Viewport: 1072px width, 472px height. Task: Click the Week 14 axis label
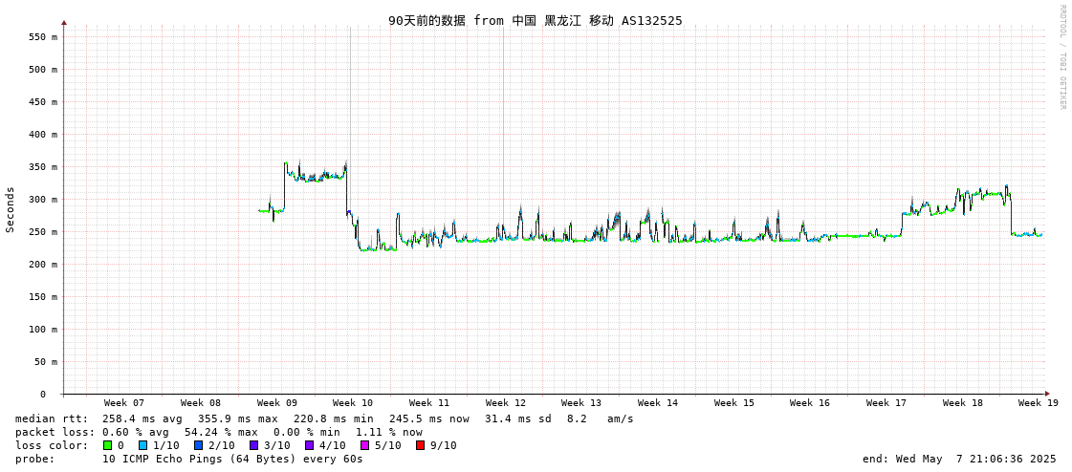click(658, 403)
